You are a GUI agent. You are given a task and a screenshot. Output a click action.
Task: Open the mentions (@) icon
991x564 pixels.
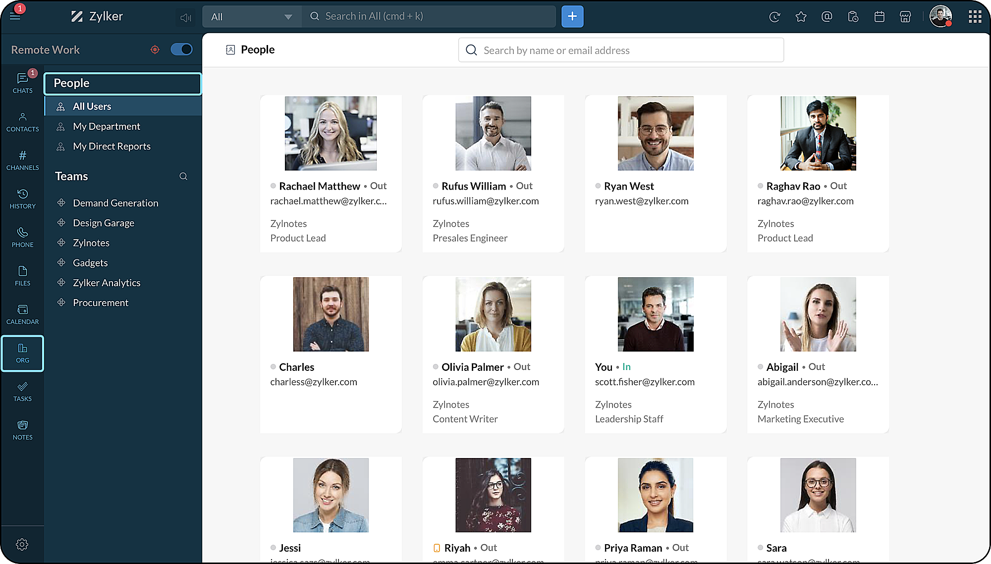[826, 17]
